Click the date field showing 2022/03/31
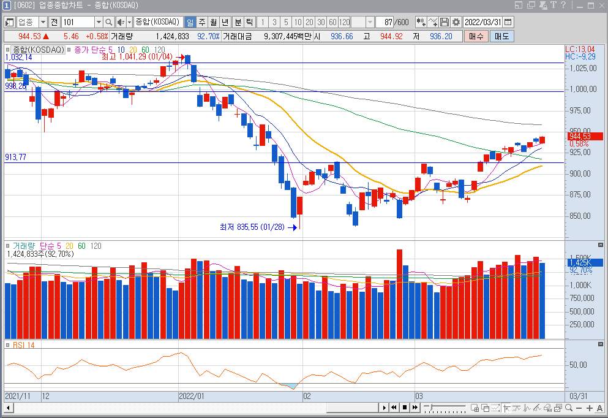 click(x=483, y=22)
